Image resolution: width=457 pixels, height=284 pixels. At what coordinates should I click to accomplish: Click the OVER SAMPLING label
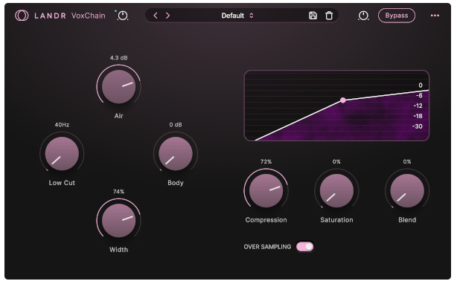coord(267,247)
